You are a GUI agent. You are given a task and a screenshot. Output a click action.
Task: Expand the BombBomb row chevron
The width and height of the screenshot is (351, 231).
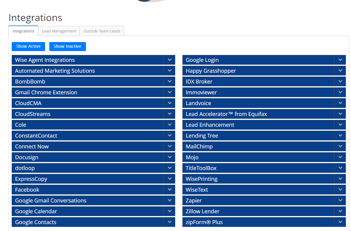(170, 81)
